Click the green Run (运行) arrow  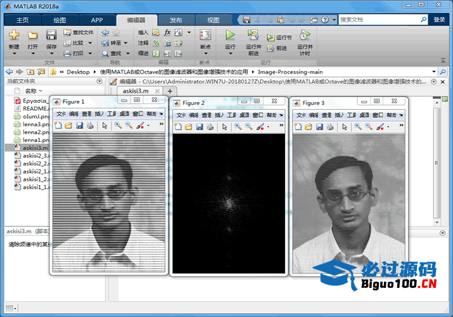tap(230, 35)
